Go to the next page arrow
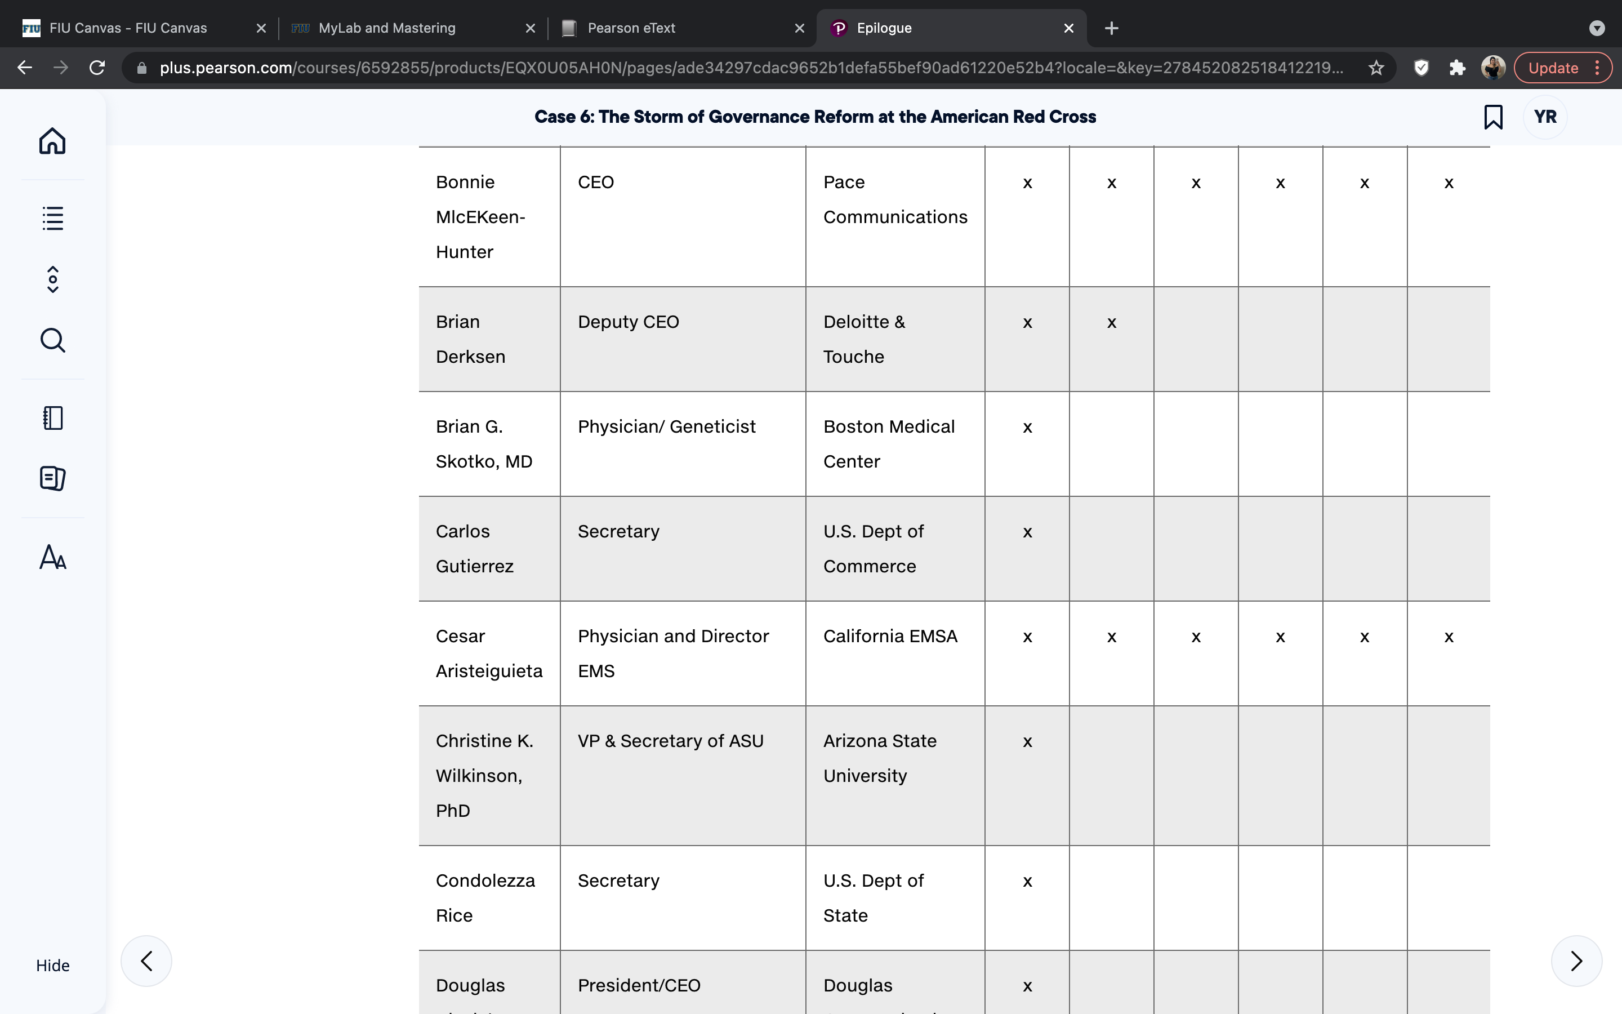1622x1014 pixels. [x=1576, y=961]
